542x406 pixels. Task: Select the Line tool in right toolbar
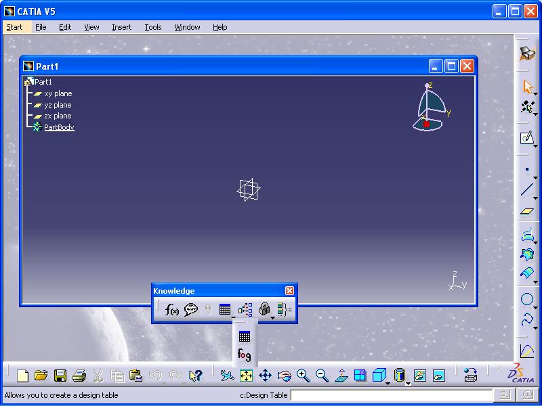[527, 190]
